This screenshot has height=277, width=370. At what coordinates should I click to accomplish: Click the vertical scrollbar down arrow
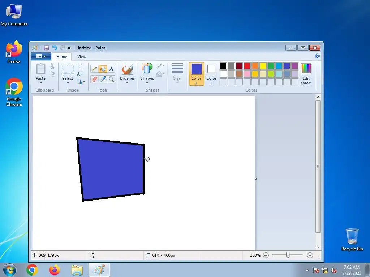click(x=318, y=247)
